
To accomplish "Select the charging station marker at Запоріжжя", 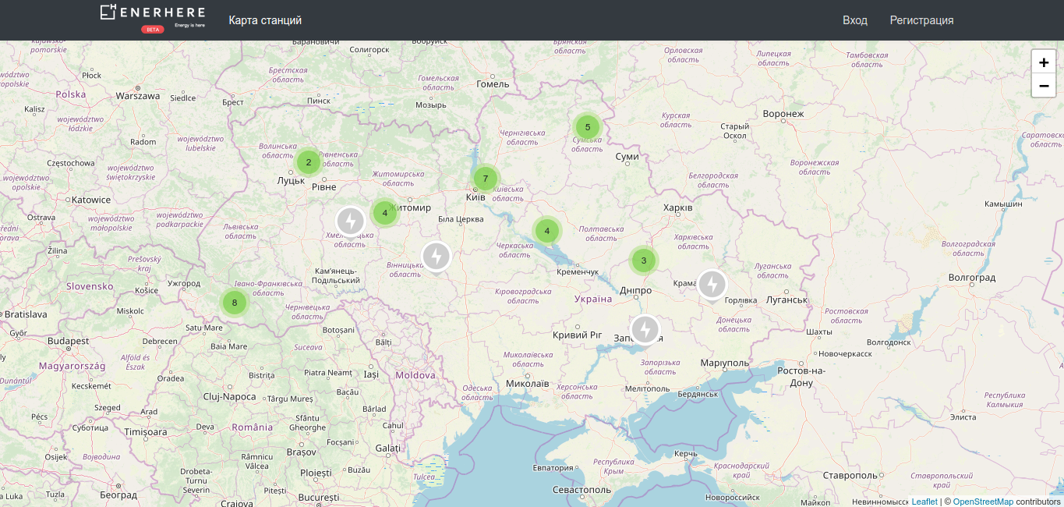I will click(x=645, y=330).
